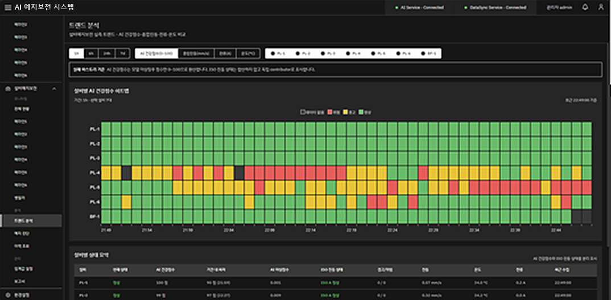Click the PL-4 heatmap row label
Viewport: 611px width, 300px height.
click(94, 173)
